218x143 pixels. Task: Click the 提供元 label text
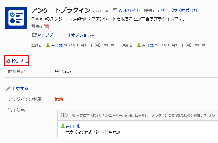point(152,11)
